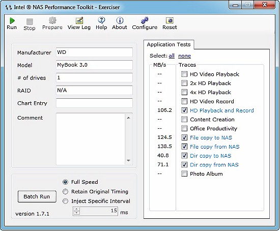The width and height of the screenshot is (280, 231).
Task: Click the version 1.7.1 label
Action: (32, 214)
